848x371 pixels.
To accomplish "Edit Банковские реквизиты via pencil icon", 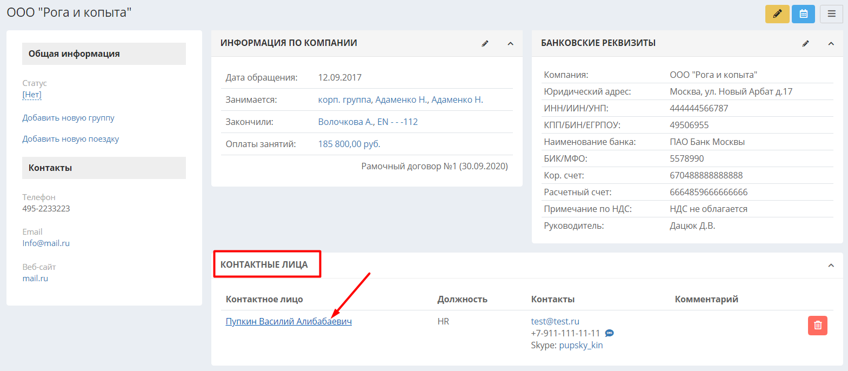I will pyautogui.click(x=806, y=43).
